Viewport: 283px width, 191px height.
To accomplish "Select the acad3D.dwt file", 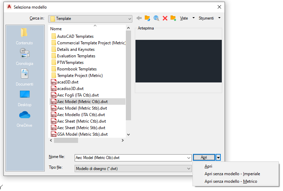I will coord(65,82).
